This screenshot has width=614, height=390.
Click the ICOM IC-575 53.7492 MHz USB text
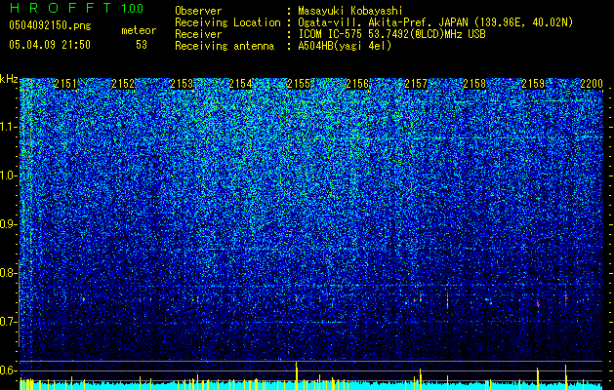[x=391, y=34]
